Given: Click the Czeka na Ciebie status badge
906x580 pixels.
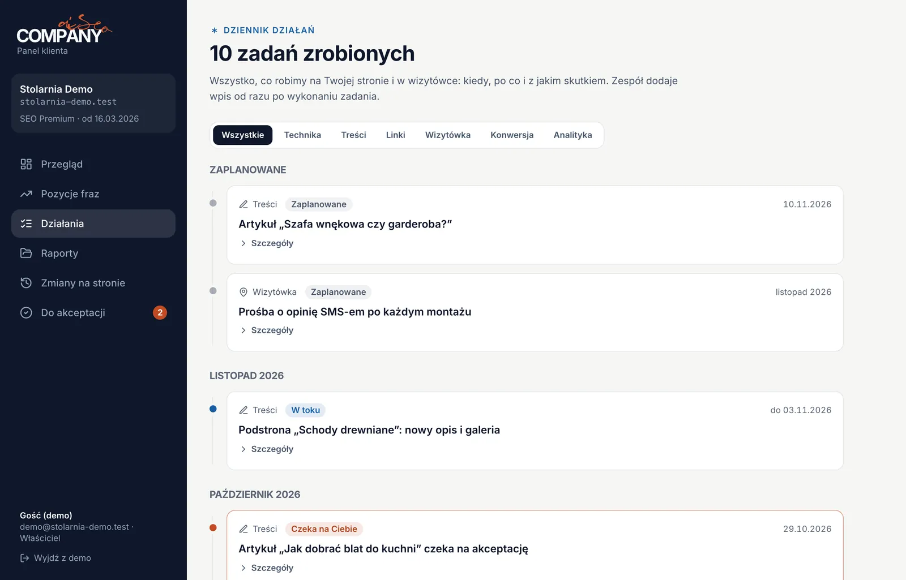Looking at the screenshot, I should 324,529.
